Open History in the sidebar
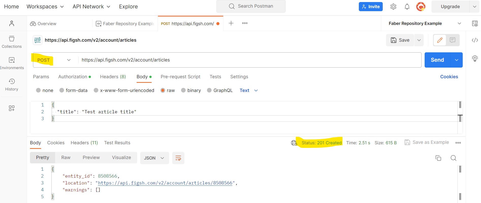Viewport: 481px width, 203px height. (x=12, y=85)
